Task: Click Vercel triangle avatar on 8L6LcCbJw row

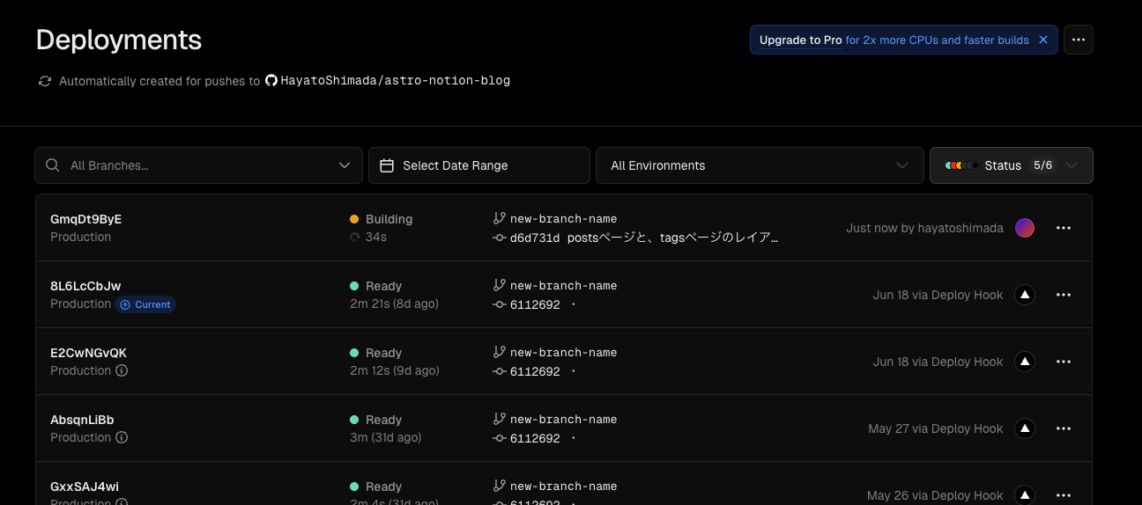Action: (x=1024, y=295)
